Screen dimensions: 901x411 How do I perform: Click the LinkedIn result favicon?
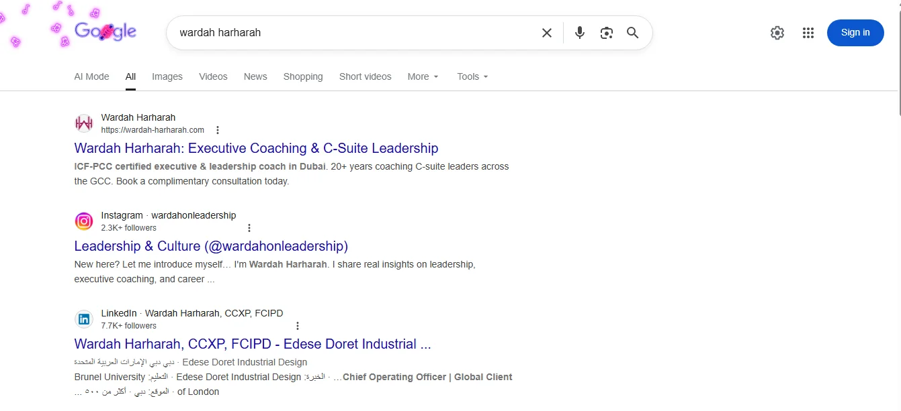(x=84, y=319)
